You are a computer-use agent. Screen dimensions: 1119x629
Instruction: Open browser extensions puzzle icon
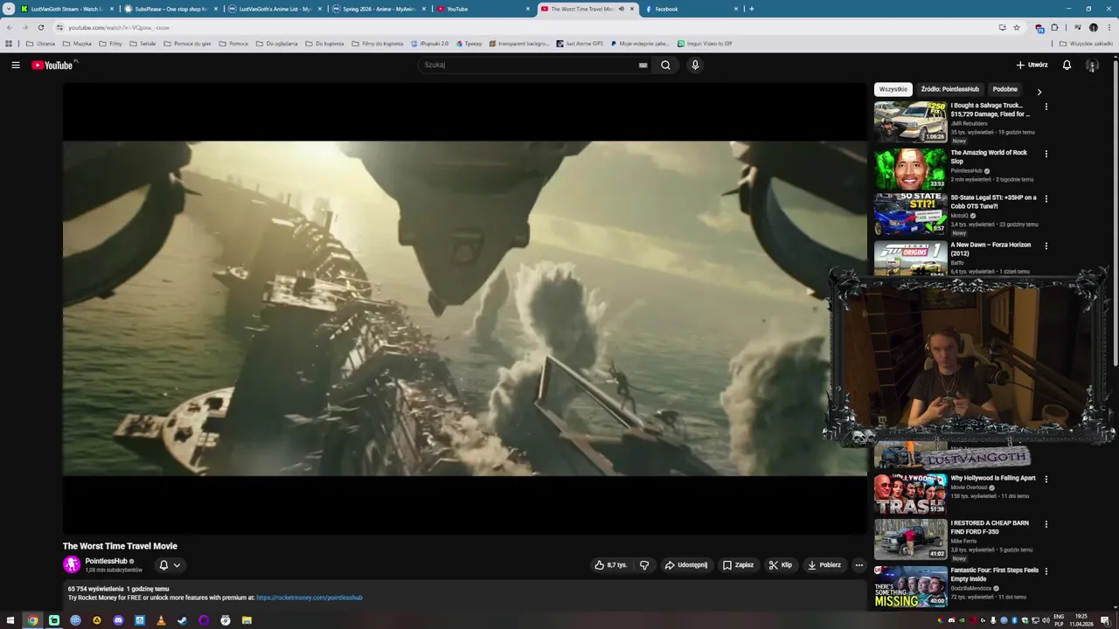pyautogui.click(x=1054, y=27)
